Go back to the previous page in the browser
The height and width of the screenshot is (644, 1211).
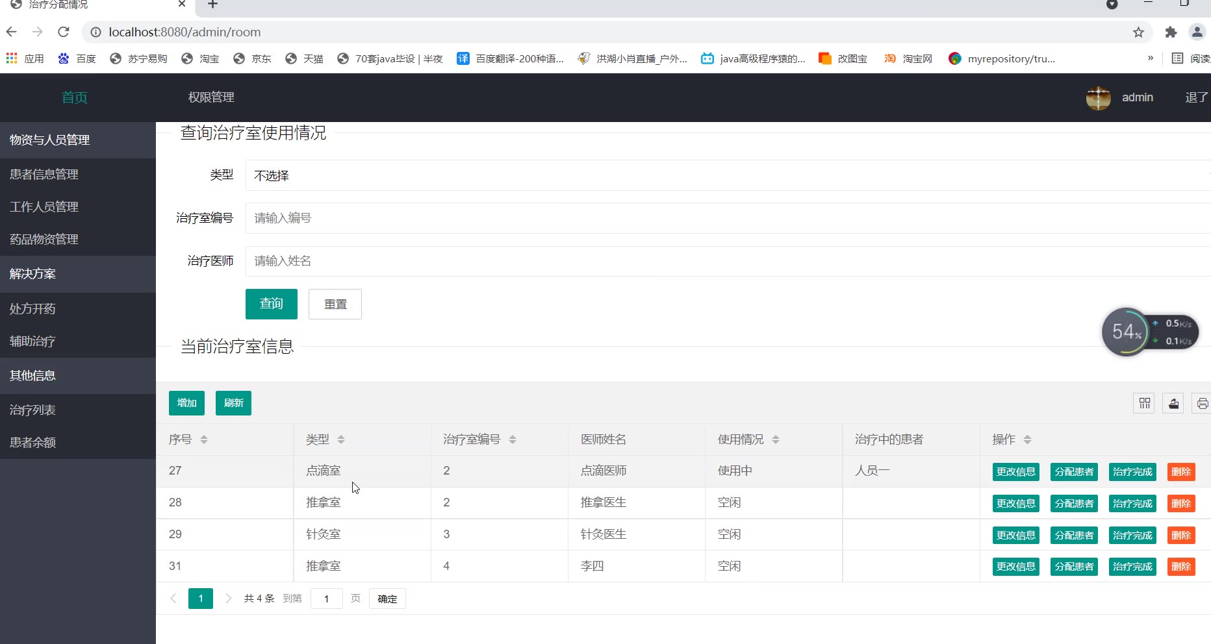coord(11,32)
